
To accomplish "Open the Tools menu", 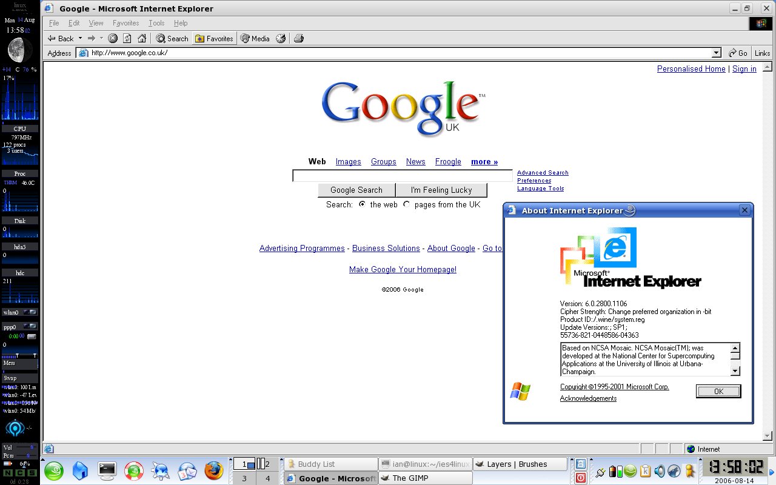I will 156,23.
